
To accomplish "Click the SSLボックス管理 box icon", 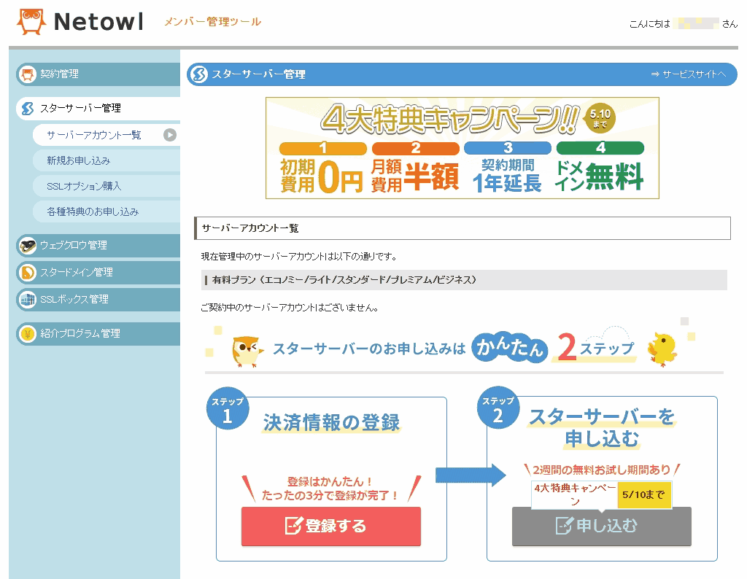I will pos(27,300).
